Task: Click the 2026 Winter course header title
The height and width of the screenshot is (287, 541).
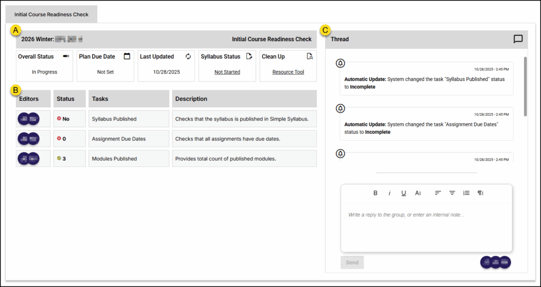Action: (x=52, y=39)
